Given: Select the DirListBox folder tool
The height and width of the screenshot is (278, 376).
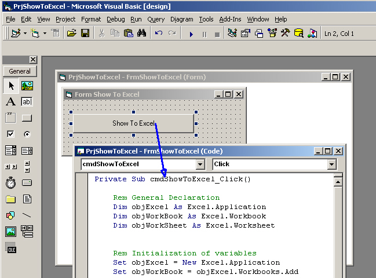Looking at the screenshot, I should click(11, 199).
